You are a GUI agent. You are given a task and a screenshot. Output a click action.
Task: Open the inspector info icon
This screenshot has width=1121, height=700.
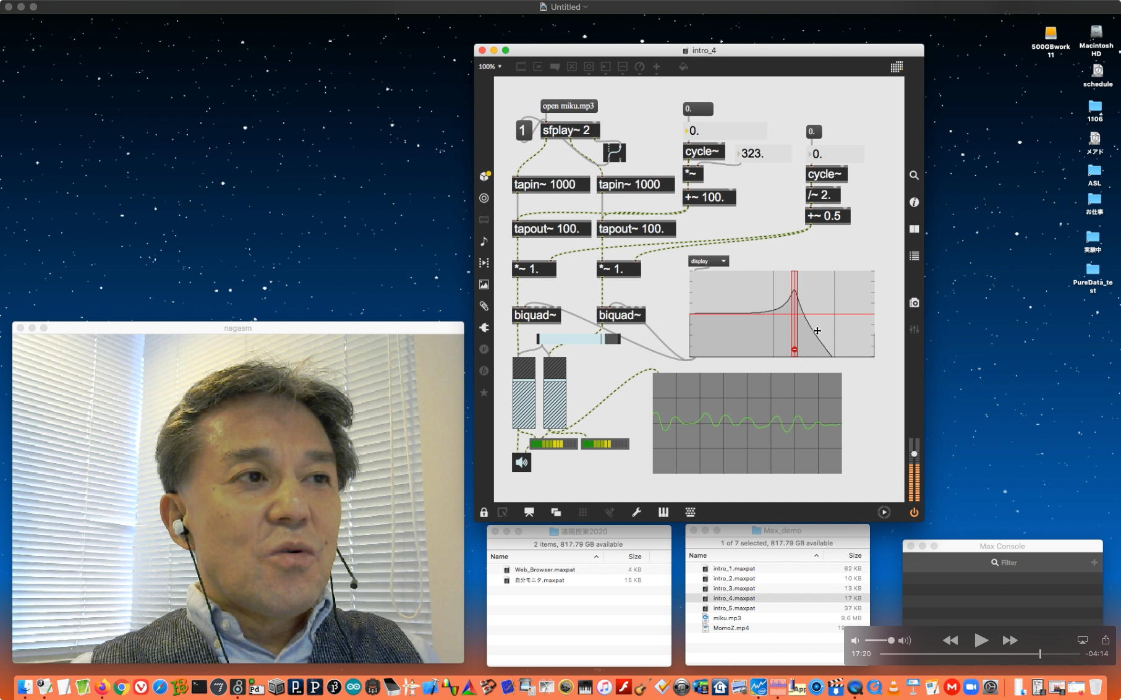pos(914,202)
